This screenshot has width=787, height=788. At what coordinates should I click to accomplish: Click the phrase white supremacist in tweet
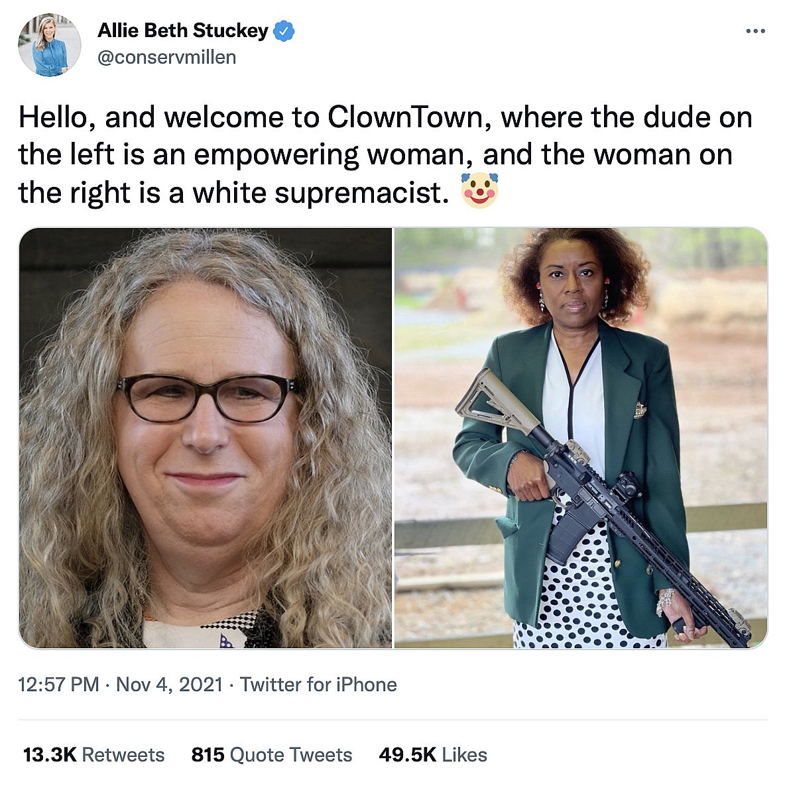click(x=321, y=193)
